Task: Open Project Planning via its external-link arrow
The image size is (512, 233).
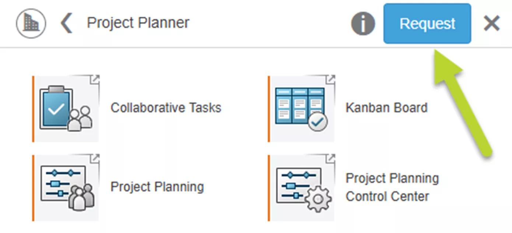Action: click(x=96, y=157)
